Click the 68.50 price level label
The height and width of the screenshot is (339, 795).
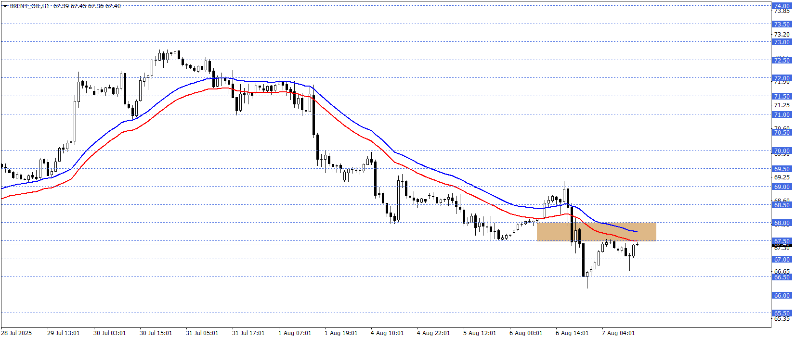(x=782, y=205)
